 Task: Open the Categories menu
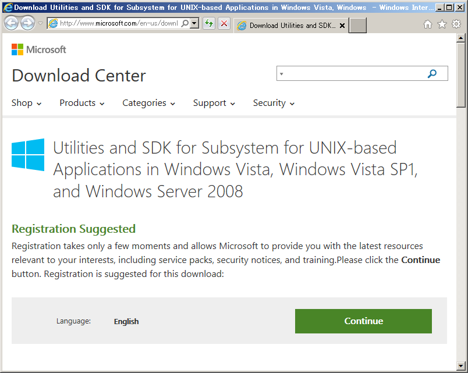148,103
